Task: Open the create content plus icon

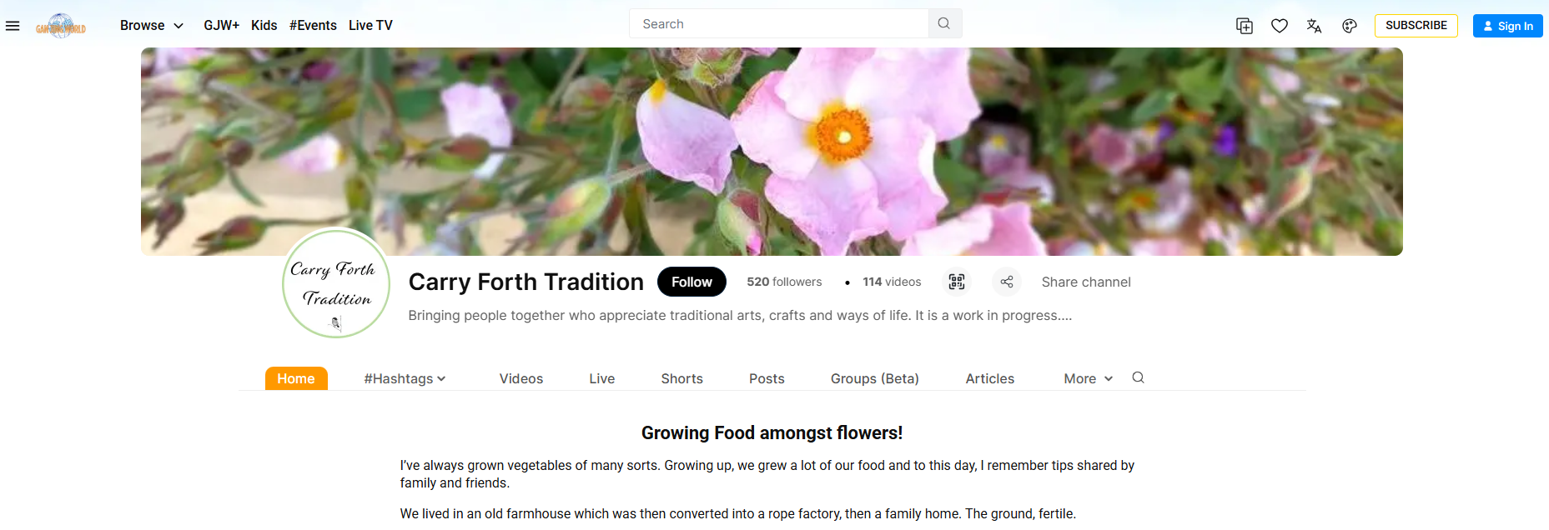Action: click(1245, 26)
